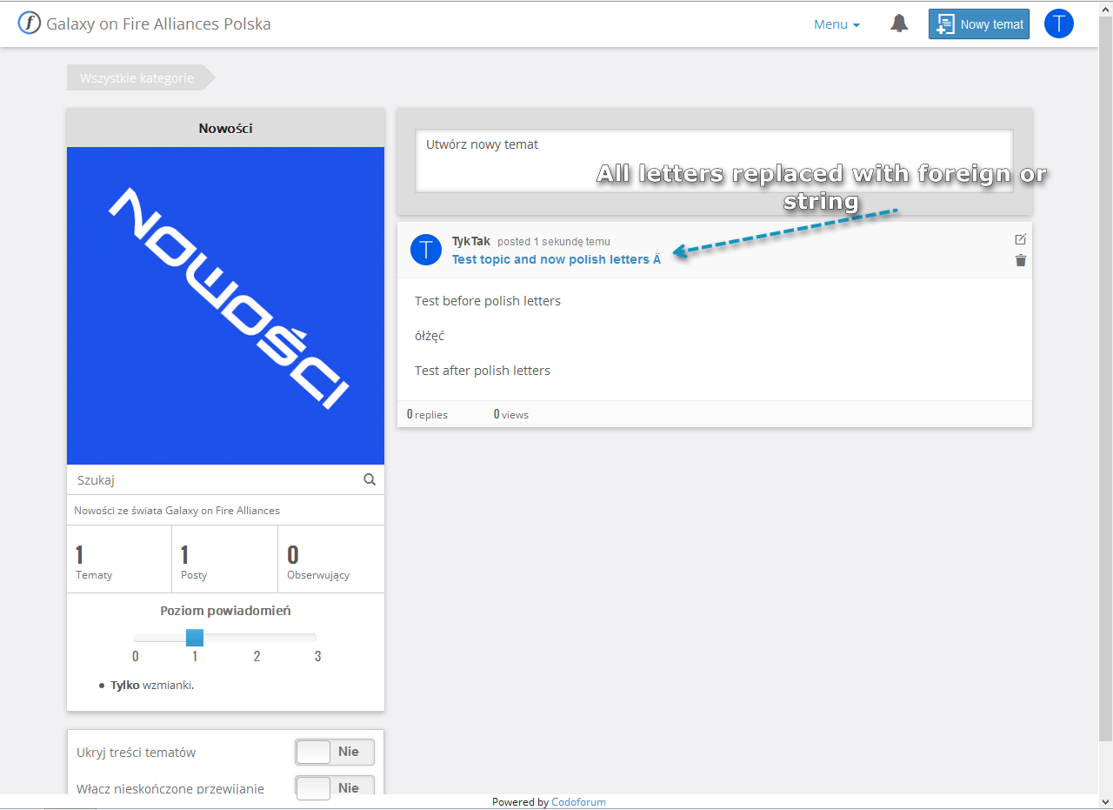Viewport: 1113px width, 810px height.
Task: Click the '0 Obserwujący' counter
Action: [x=331, y=559]
